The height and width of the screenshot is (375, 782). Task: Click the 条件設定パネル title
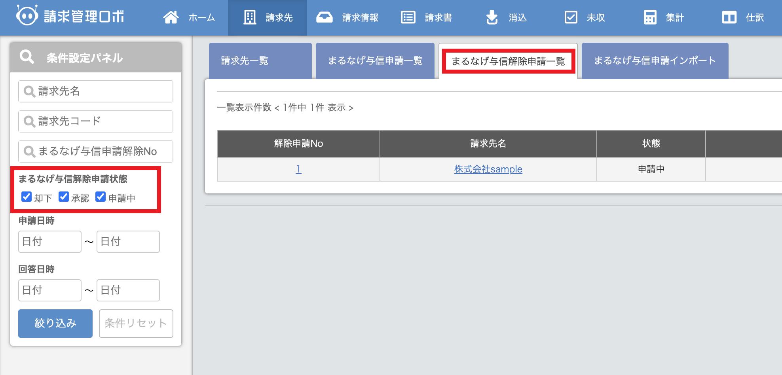pos(85,58)
